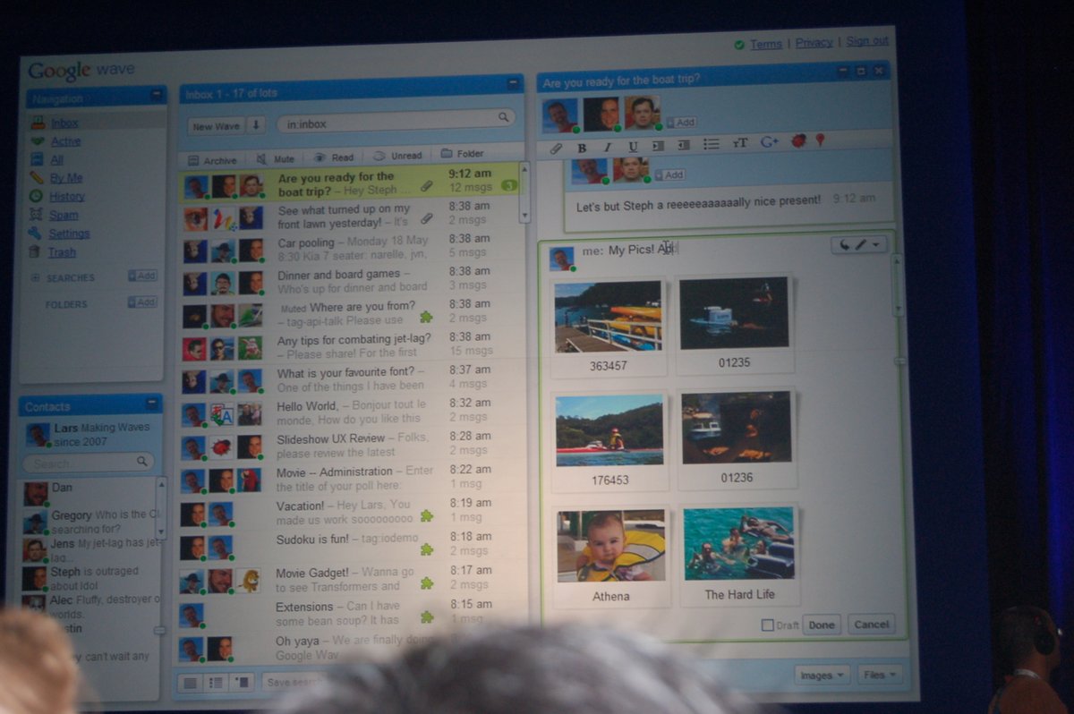Click the magnifier icon in Contacts search
This screenshot has width=1074, height=714.
pos(141,462)
